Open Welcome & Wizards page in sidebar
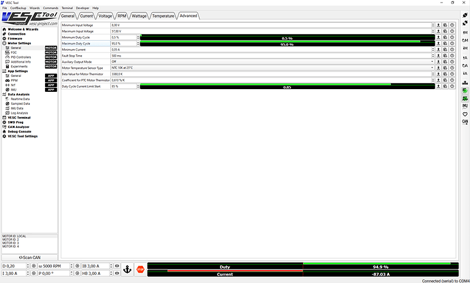This screenshot has width=470, height=283. [23, 29]
